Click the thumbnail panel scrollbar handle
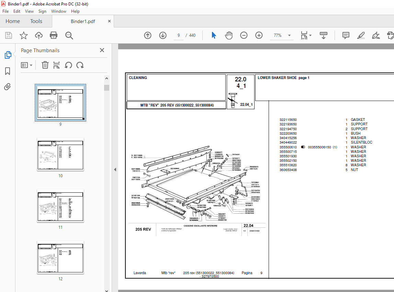394x292 pixels. click(x=106, y=88)
